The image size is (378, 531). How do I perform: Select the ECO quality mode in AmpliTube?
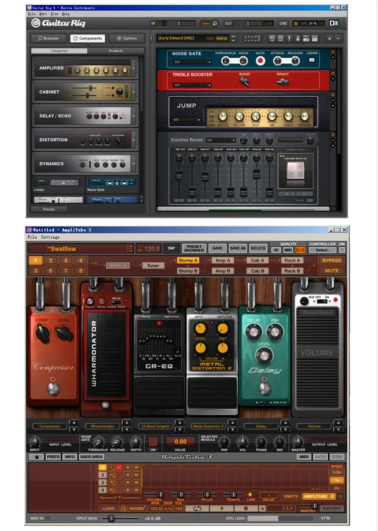click(300, 250)
